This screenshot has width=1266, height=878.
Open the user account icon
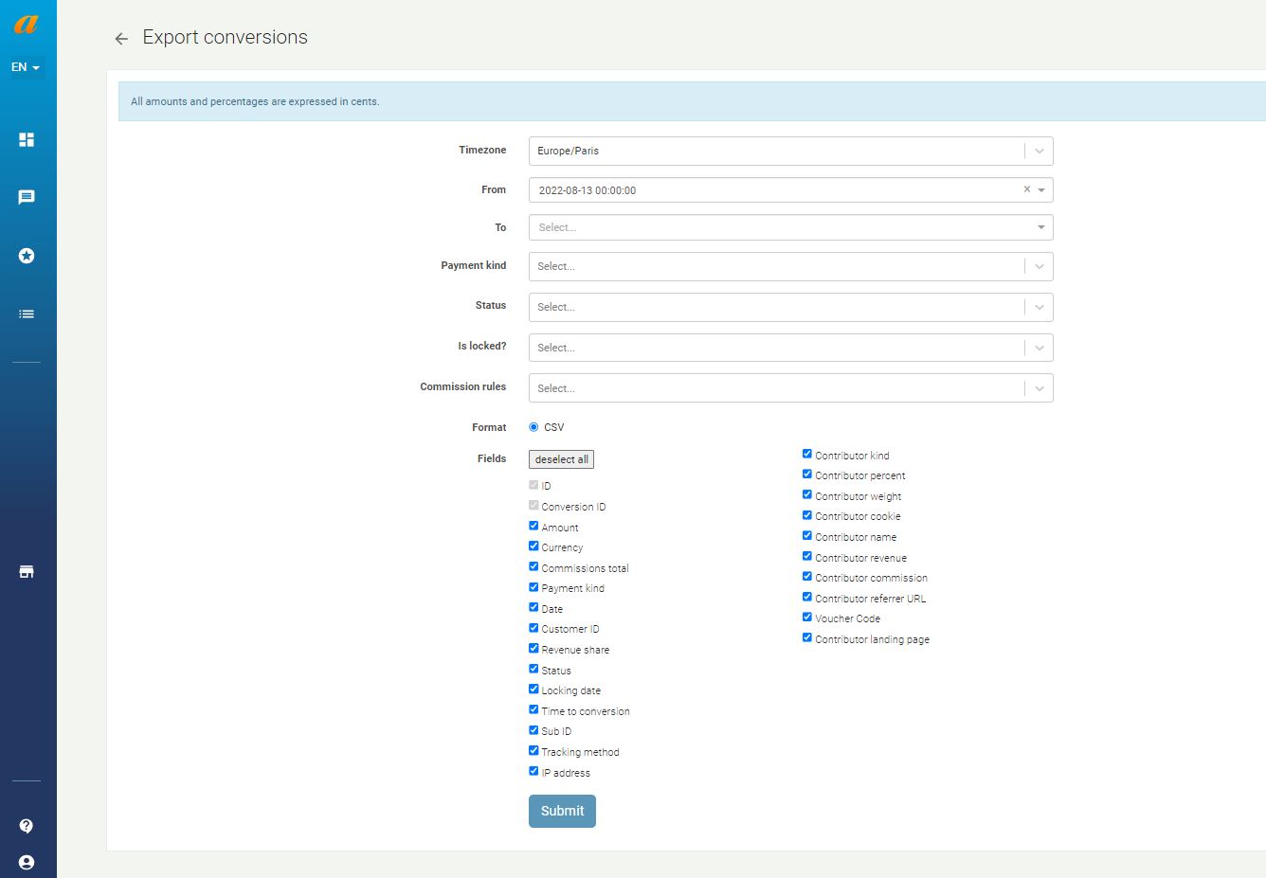tap(27, 862)
